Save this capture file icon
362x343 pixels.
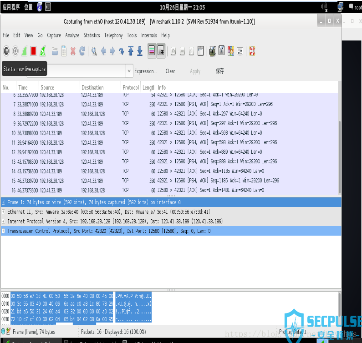click(x=64, y=51)
